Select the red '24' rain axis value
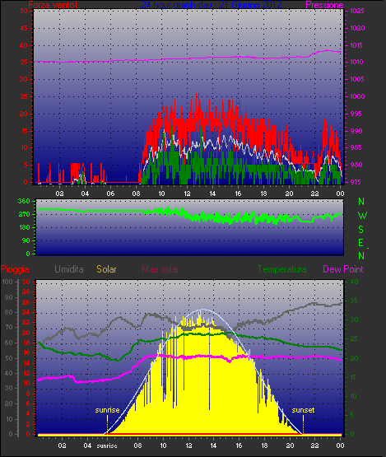 pyautogui.click(x=26, y=312)
